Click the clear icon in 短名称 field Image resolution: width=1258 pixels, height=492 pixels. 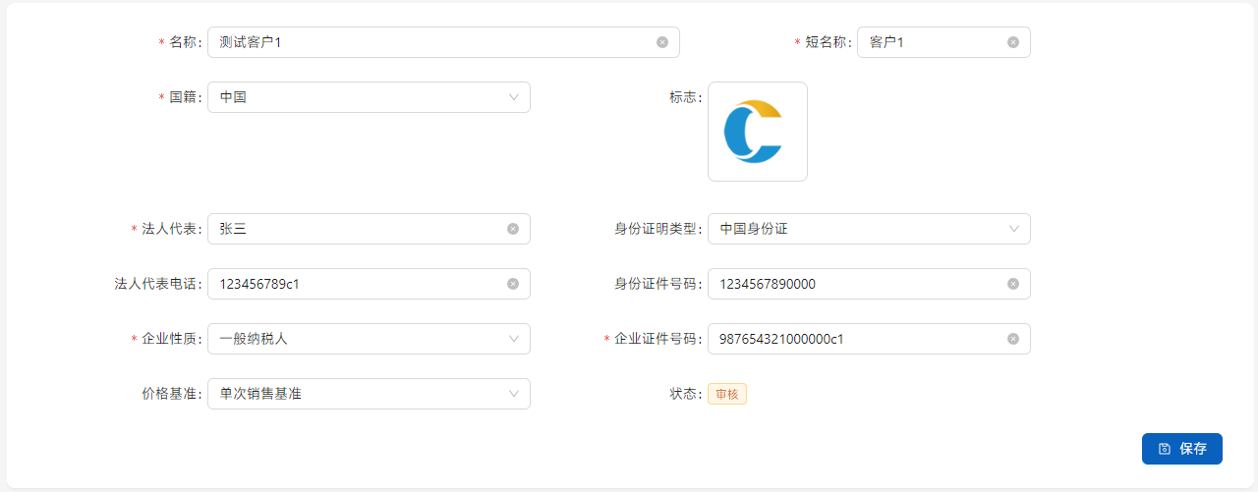(1013, 42)
